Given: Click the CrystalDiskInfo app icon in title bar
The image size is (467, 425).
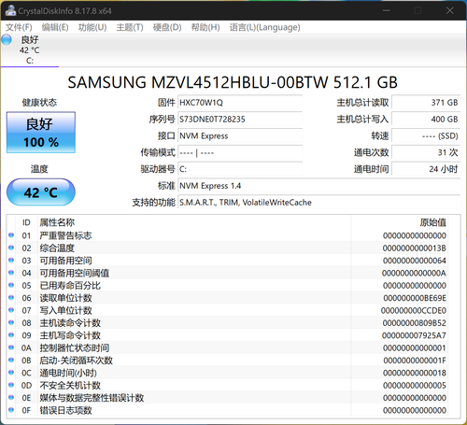Looking at the screenshot, I should [x=10, y=10].
